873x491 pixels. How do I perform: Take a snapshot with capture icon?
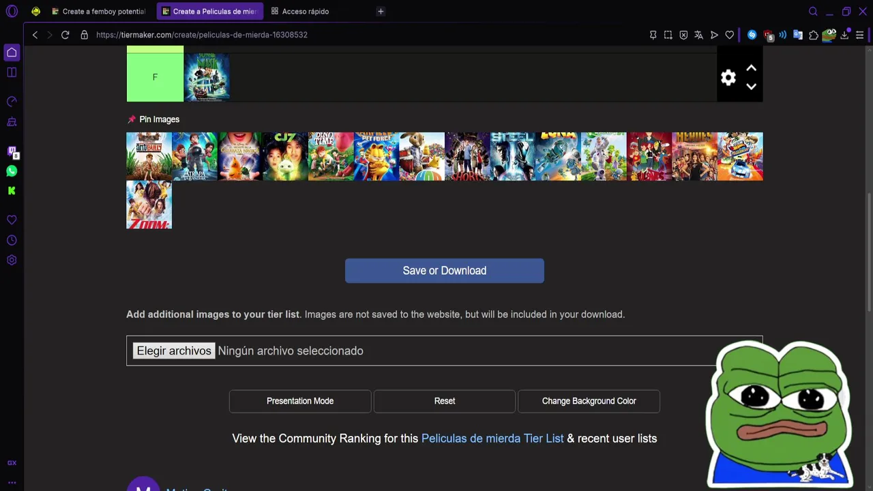pos(668,35)
